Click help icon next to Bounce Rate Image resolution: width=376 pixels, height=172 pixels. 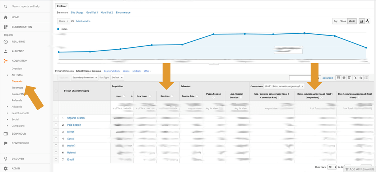197,96
